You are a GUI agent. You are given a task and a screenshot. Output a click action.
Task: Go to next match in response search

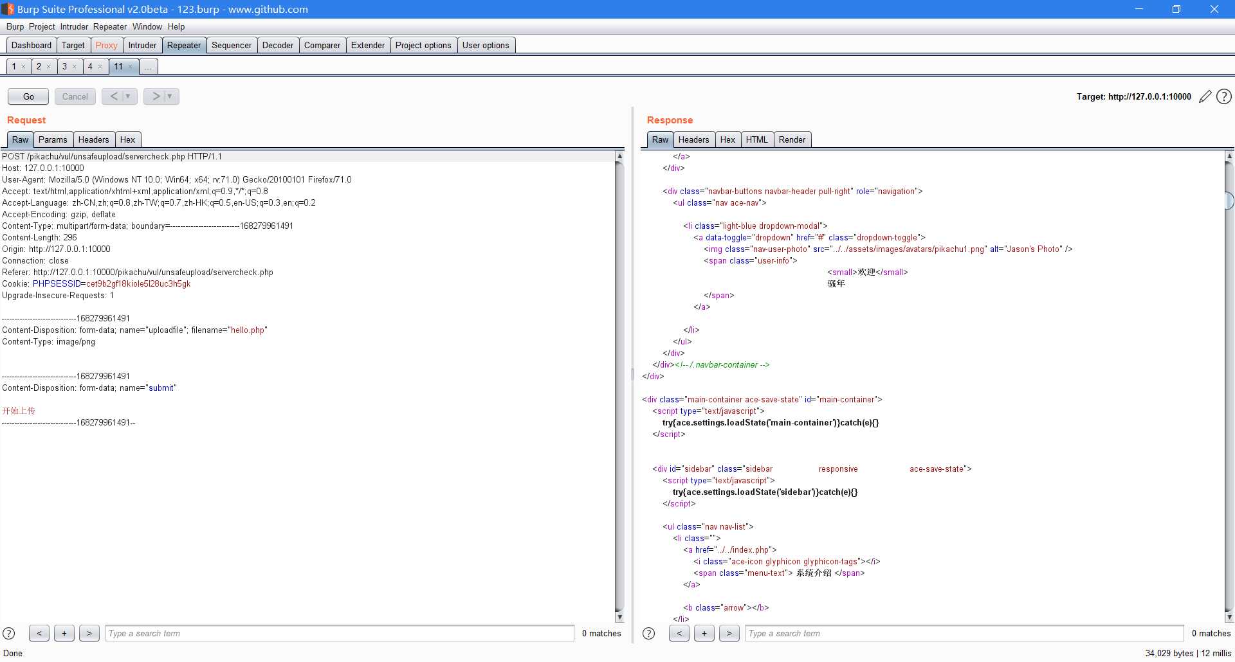pyautogui.click(x=729, y=633)
